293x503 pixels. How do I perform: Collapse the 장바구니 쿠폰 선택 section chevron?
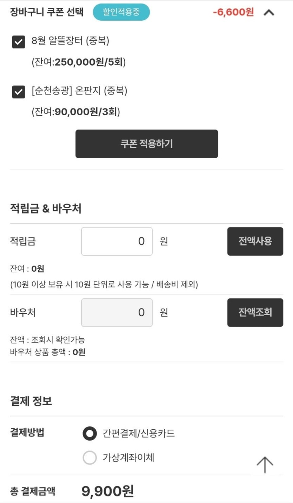[x=269, y=13]
